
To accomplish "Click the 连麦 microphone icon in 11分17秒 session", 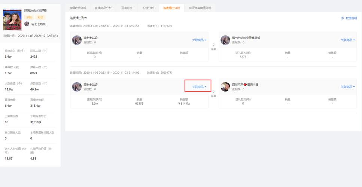I will (x=213, y=45).
